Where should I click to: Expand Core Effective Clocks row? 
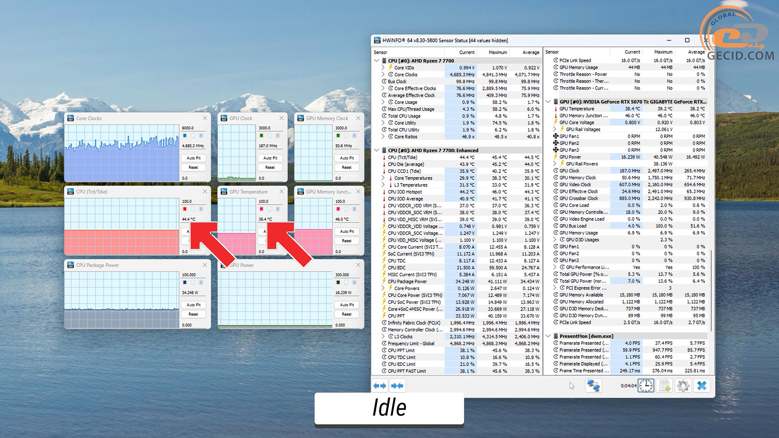pos(383,88)
